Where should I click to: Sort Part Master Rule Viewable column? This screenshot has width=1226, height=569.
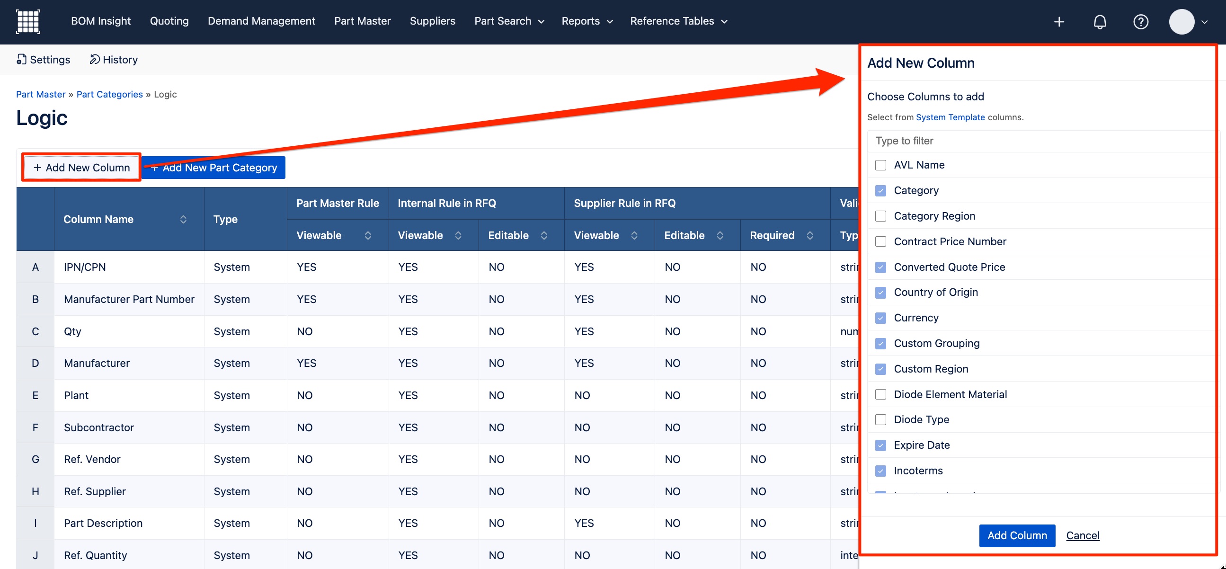tap(368, 235)
